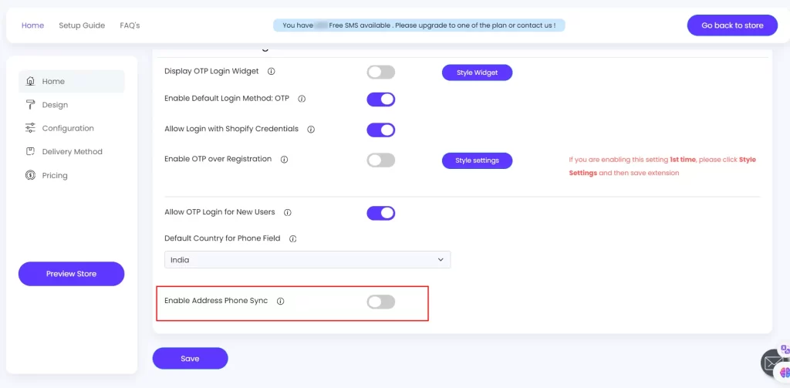
Task: Click the Go back to store button
Action: coord(732,25)
